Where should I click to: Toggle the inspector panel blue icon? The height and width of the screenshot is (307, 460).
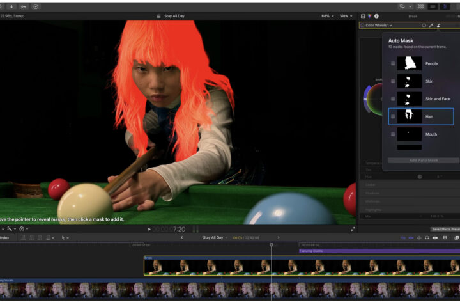pyautogui.click(x=445, y=6)
